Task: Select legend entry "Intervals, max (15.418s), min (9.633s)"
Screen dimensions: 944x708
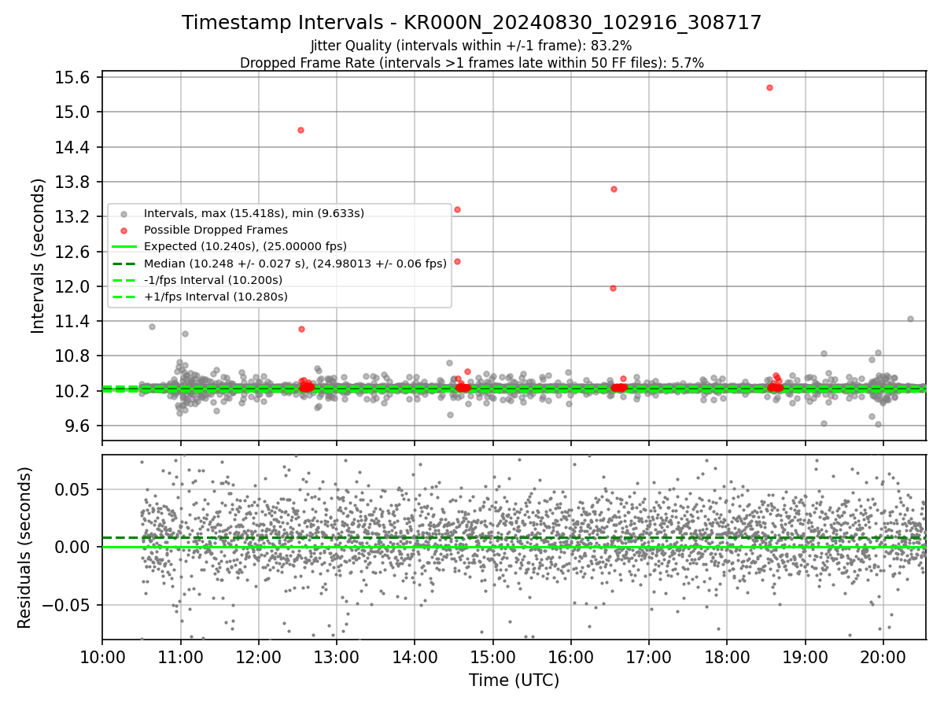Action: 254,213
